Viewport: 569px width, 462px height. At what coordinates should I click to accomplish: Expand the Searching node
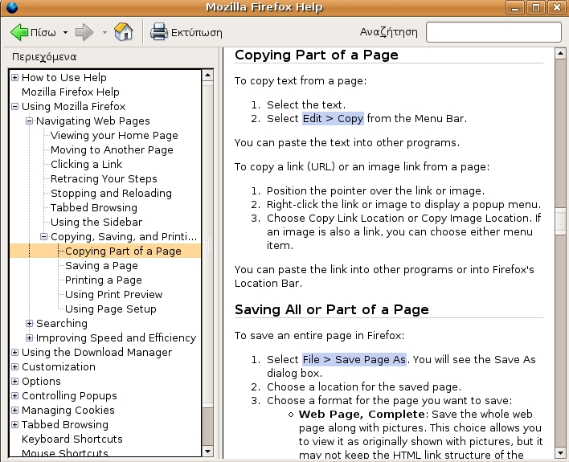30,323
